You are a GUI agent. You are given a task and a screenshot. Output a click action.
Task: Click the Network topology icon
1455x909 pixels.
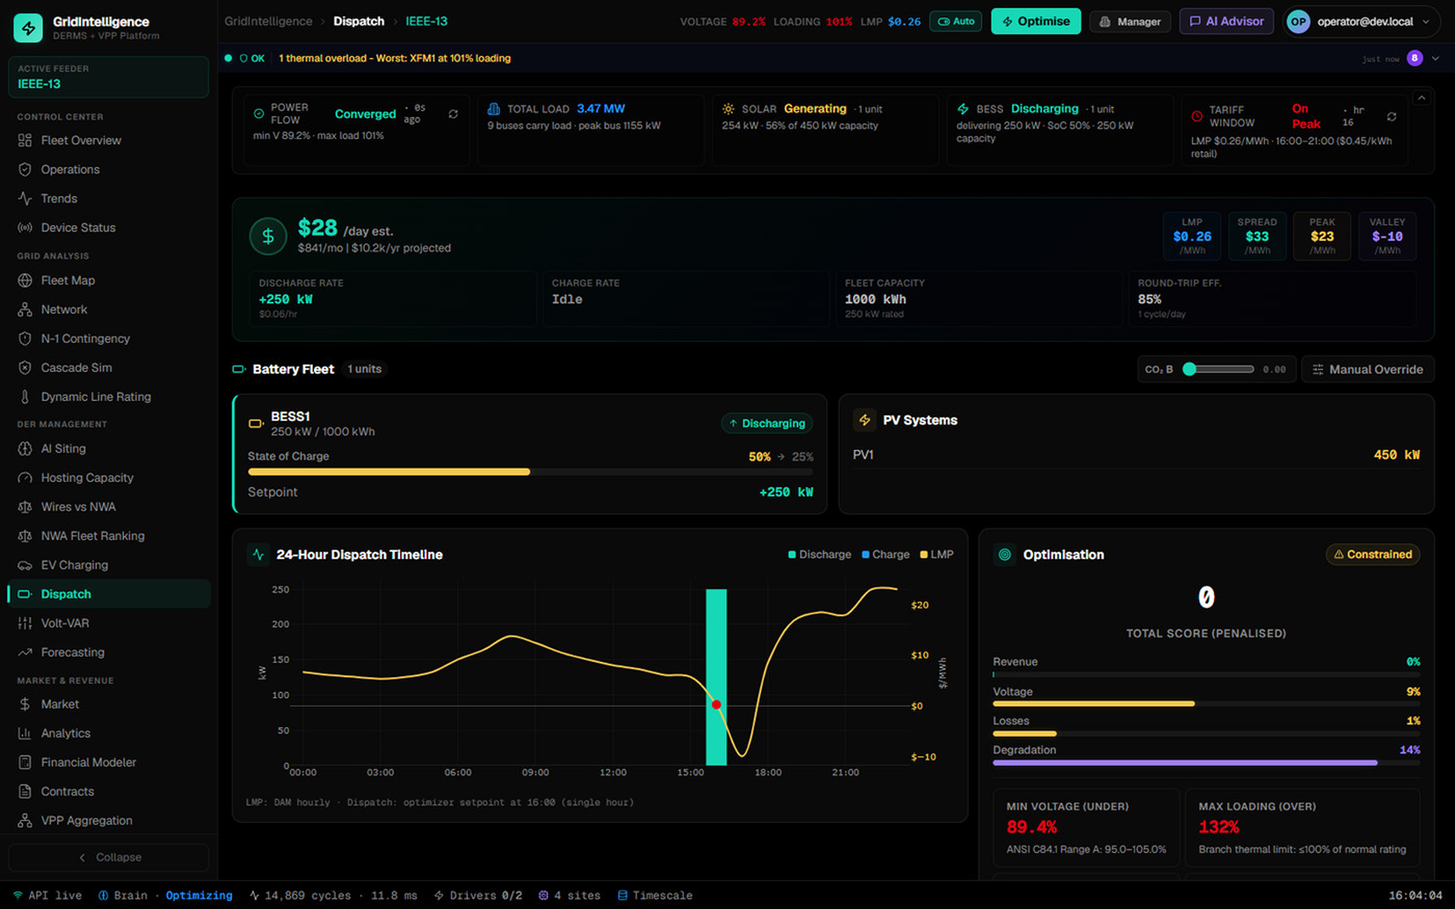[x=25, y=310]
